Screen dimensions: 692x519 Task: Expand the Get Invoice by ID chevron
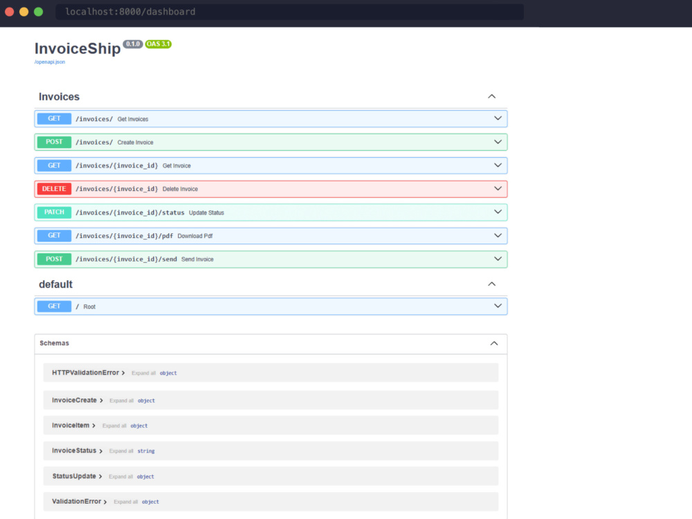pyautogui.click(x=497, y=165)
